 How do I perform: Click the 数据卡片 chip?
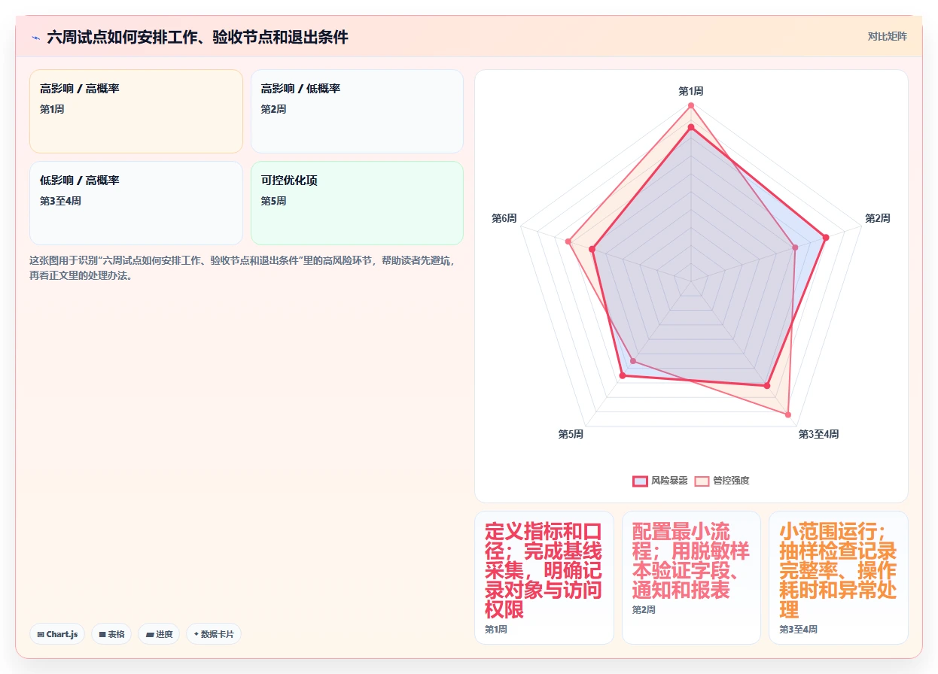click(214, 634)
